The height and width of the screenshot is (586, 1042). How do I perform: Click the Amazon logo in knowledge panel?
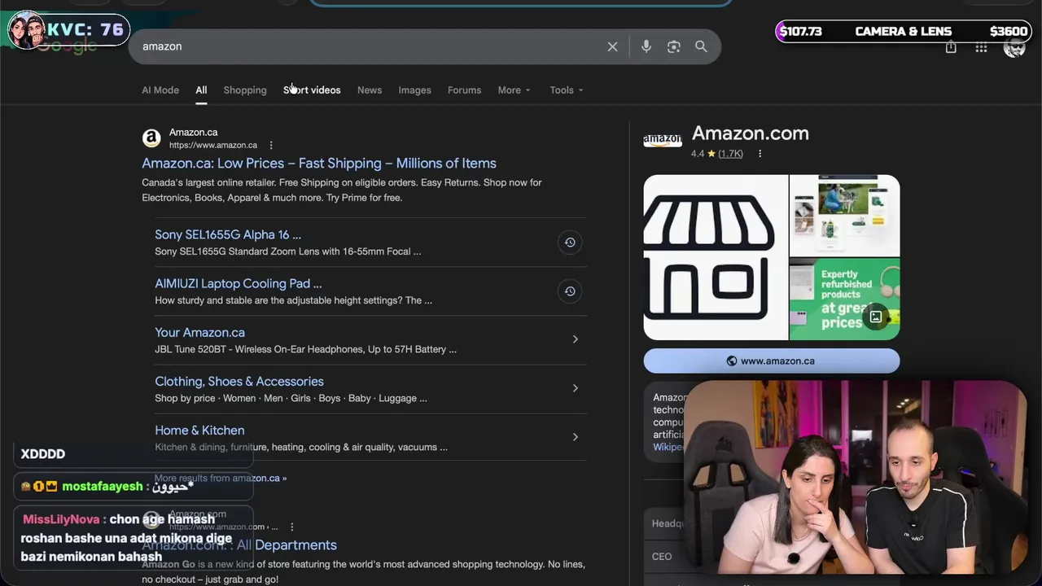pyautogui.click(x=663, y=140)
